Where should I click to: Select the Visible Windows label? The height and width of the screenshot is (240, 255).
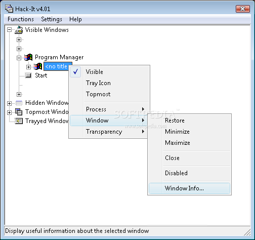(x=47, y=30)
